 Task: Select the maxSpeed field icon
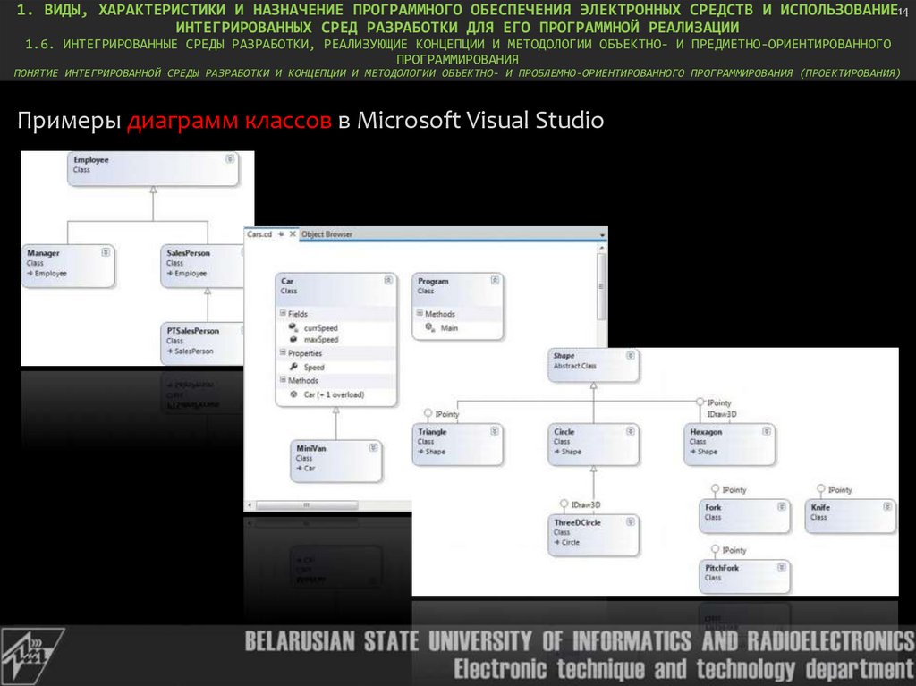[293, 339]
